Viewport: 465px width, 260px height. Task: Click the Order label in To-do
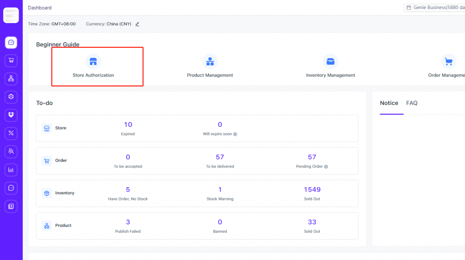61,160
